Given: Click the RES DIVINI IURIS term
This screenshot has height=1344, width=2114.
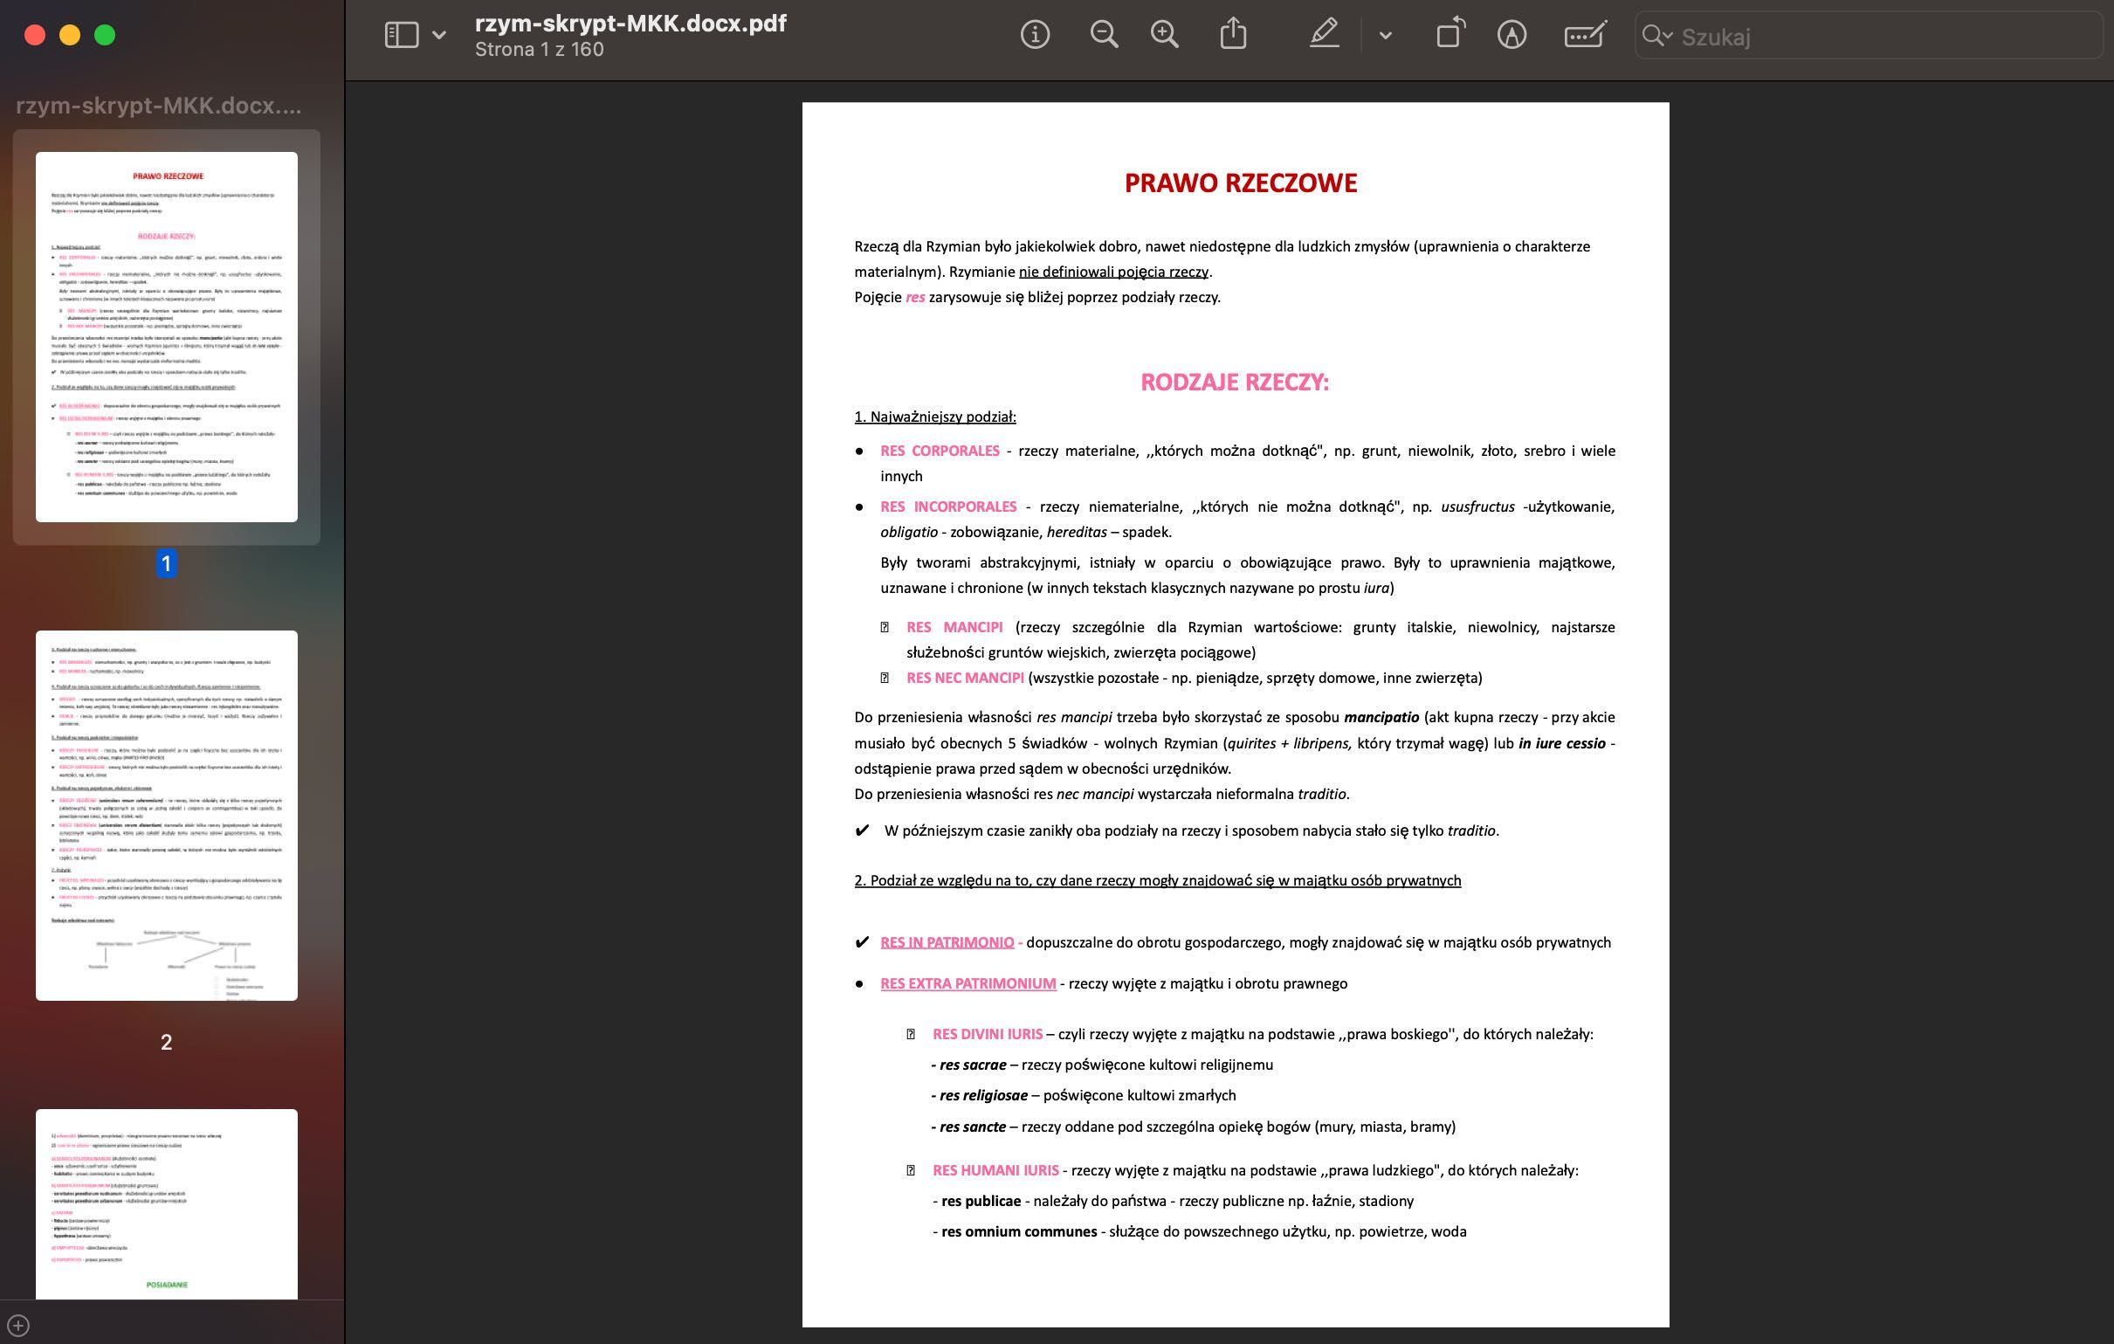Looking at the screenshot, I should coord(988,1035).
